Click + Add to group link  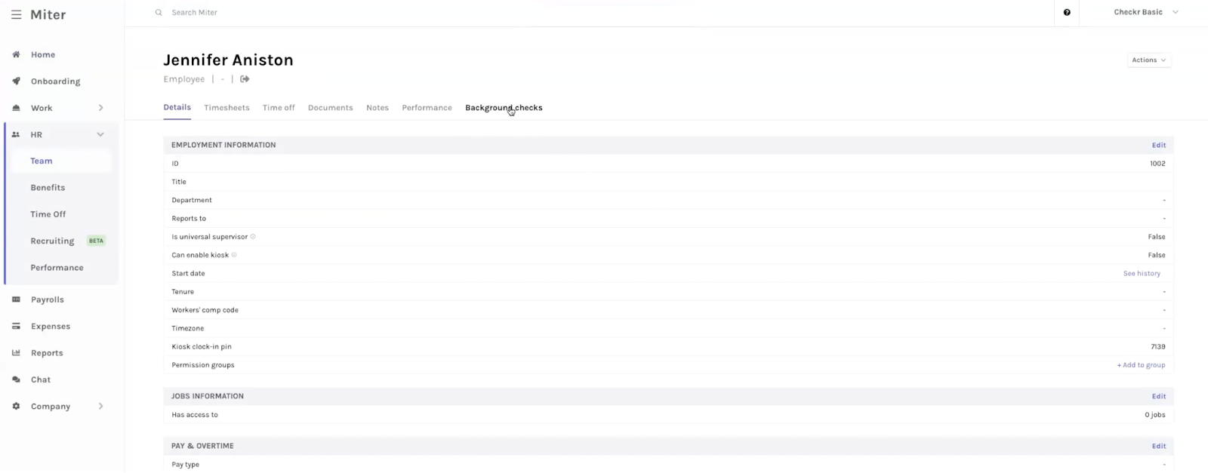[x=1141, y=365]
